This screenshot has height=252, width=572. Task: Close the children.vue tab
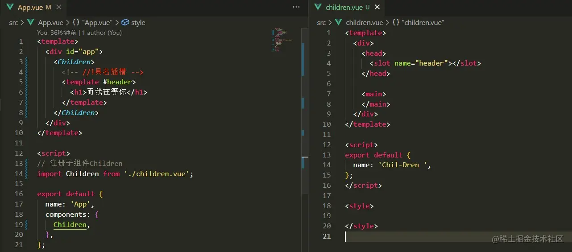point(377,8)
